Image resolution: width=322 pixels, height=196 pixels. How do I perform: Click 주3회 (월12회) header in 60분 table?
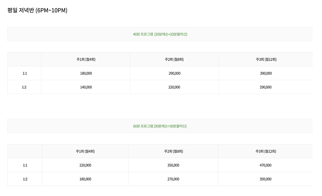265,151
